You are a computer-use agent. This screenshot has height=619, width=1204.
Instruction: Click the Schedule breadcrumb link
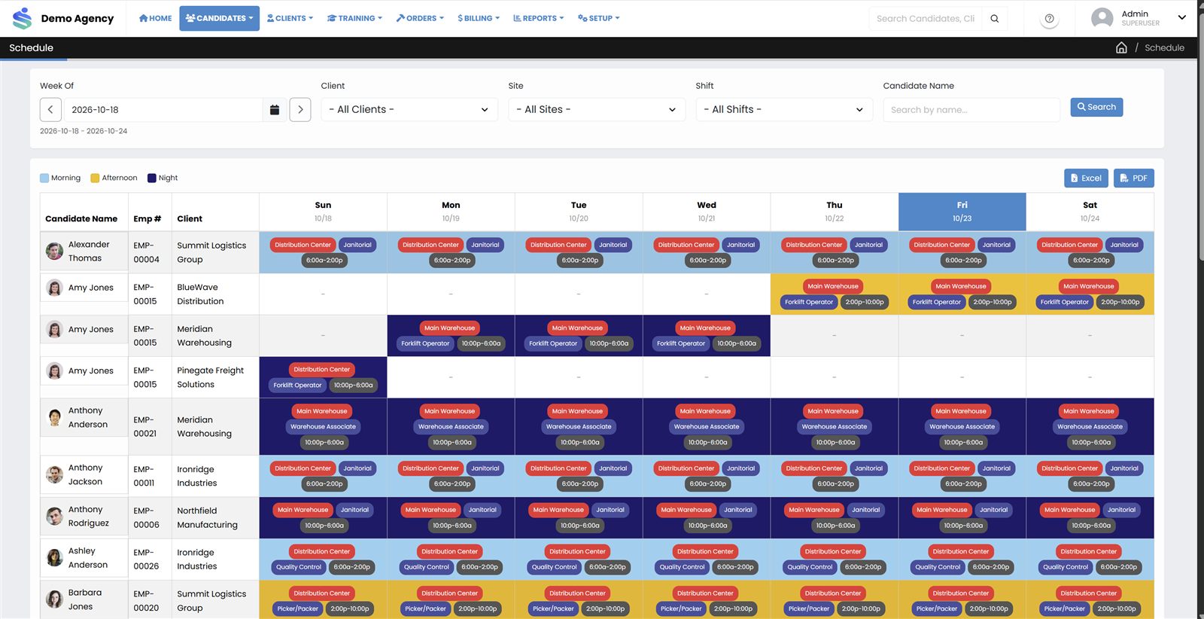(1164, 47)
